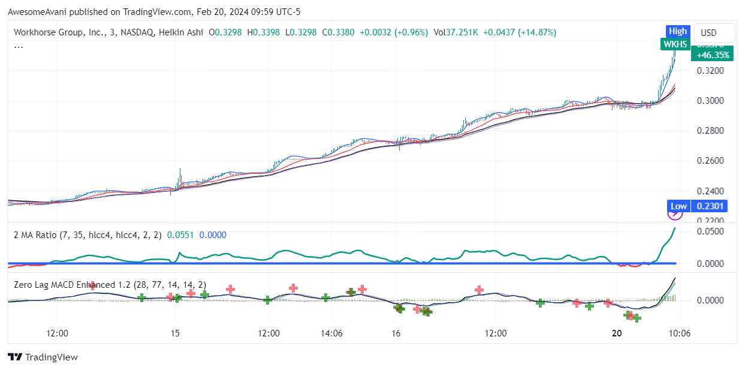Click the L0.3298 low value
The image size is (745, 370).
point(301,32)
